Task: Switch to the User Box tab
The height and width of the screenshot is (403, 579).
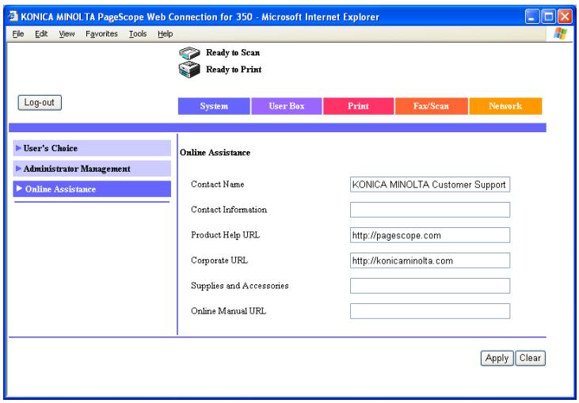Action: click(x=287, y=106)
